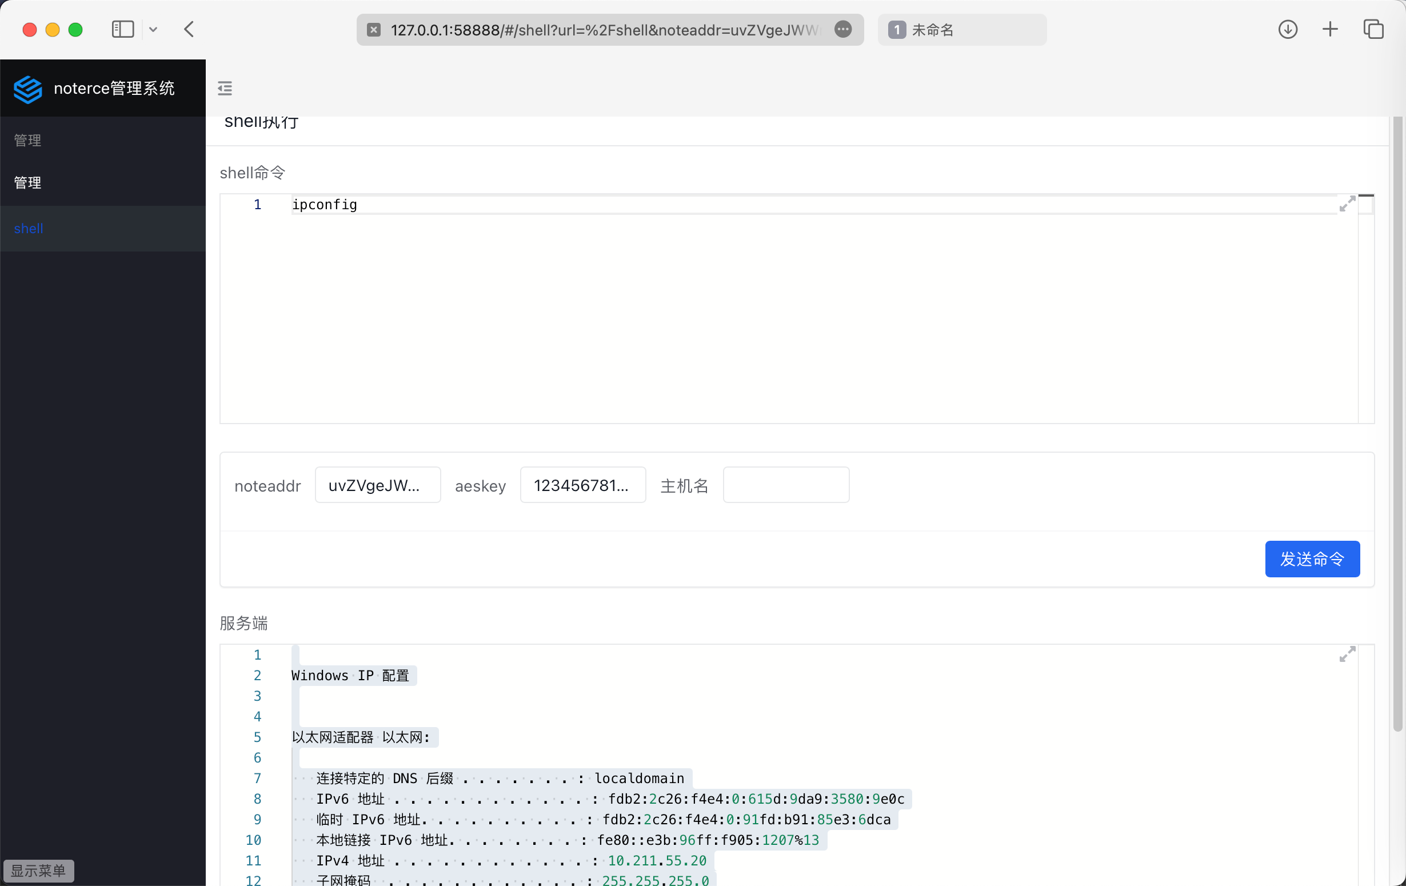The image size is (1406, 886).
Task: Open the browser downloads icon
Action: click(x=1288, y=29)
